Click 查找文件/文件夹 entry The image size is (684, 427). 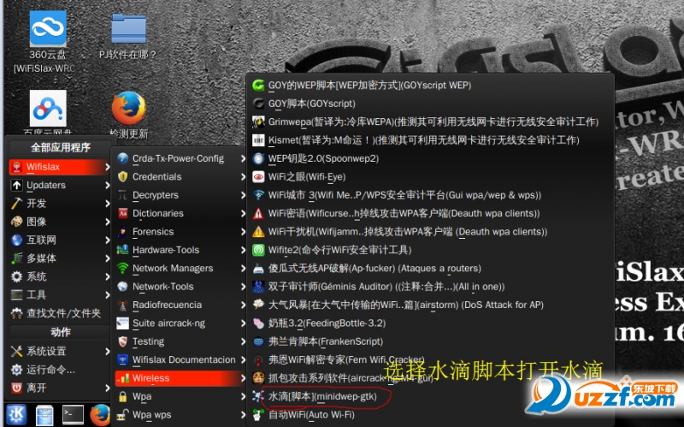pos(59,313)
